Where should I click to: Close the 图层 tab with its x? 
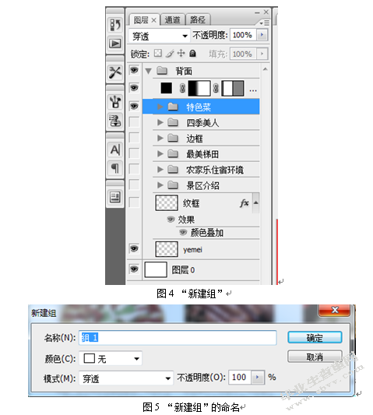[153, 20]
